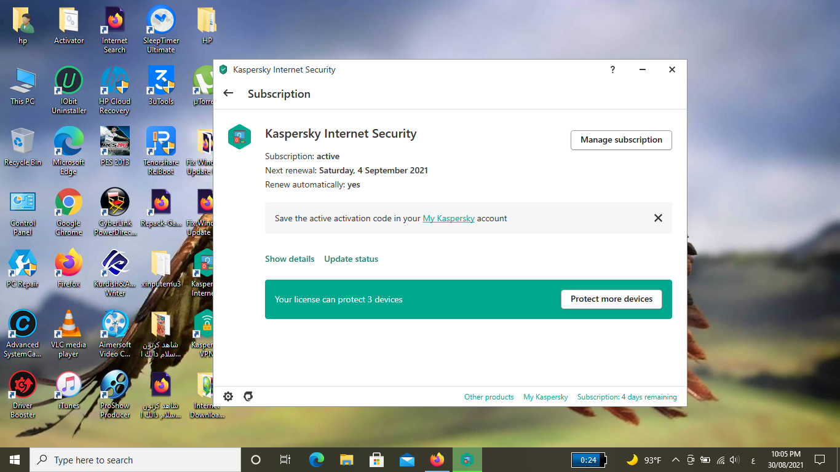Select the hp user folder desktop icon
The height and width of the screenshot is (472, 840).
(23, 27)
